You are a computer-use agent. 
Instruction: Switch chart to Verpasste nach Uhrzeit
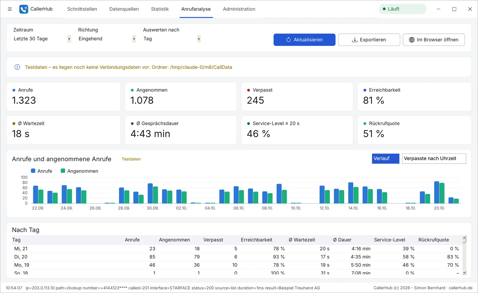[x=434, y=159]
